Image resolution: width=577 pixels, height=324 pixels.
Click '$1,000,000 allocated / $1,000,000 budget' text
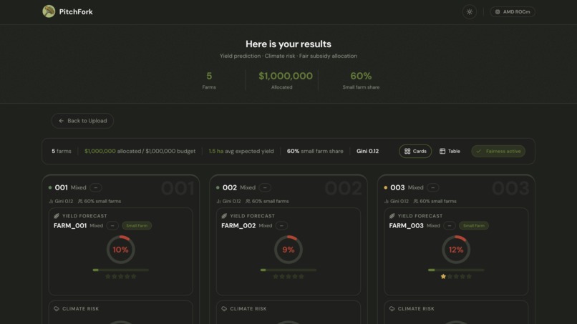[140, 151]
